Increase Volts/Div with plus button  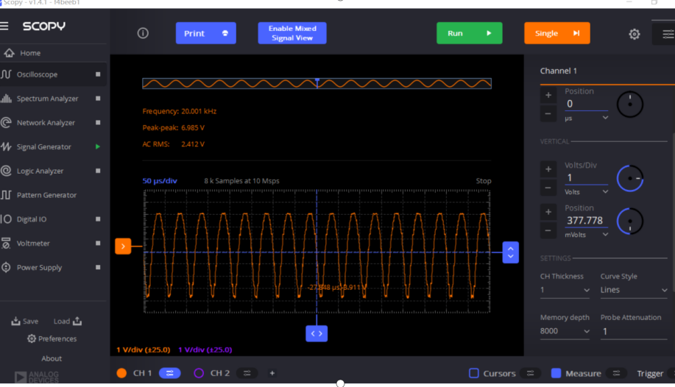(548, 169)
